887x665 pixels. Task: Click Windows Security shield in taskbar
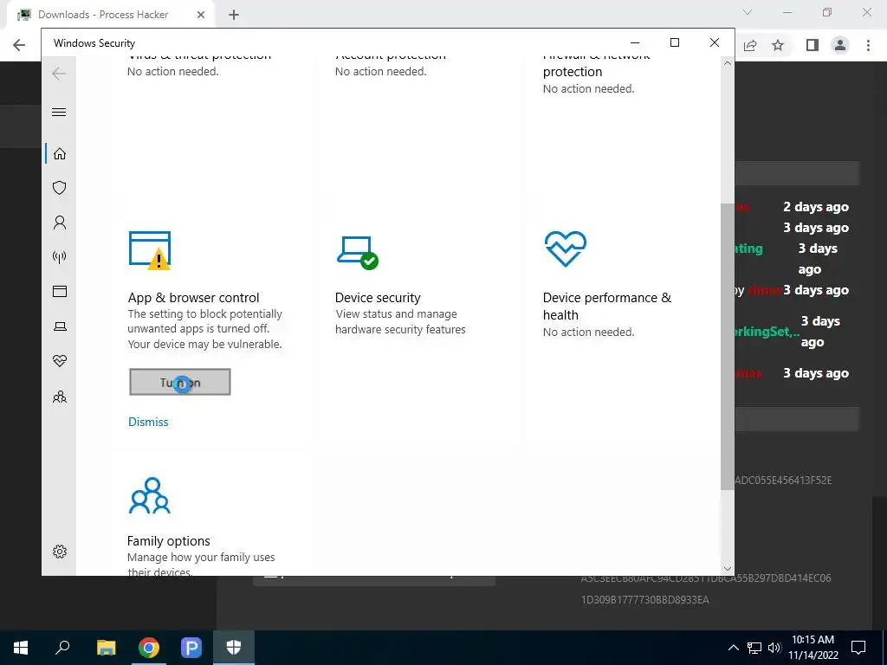click(x=234, y=648)
